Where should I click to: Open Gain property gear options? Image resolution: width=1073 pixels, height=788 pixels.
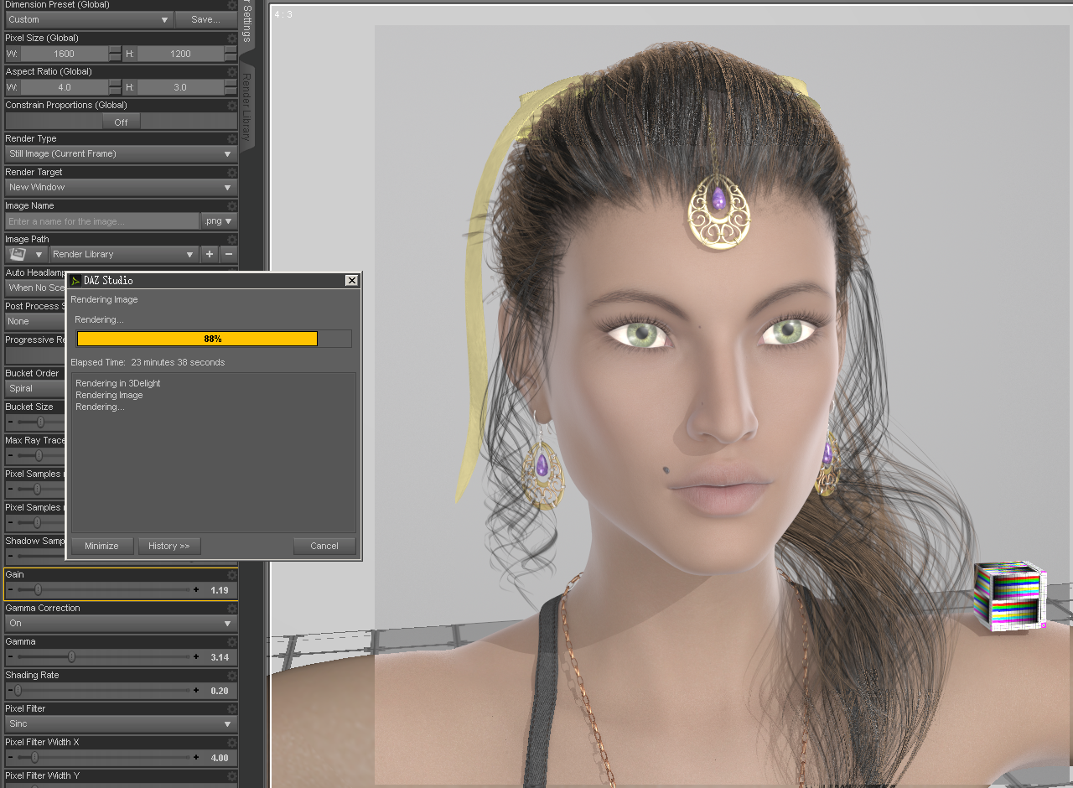click(232, 575)
